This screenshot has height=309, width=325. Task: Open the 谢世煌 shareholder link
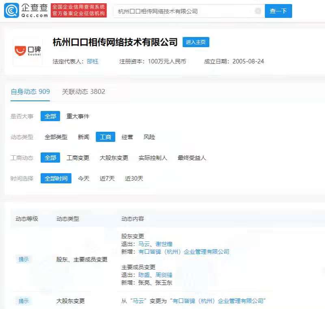[164, 244]
